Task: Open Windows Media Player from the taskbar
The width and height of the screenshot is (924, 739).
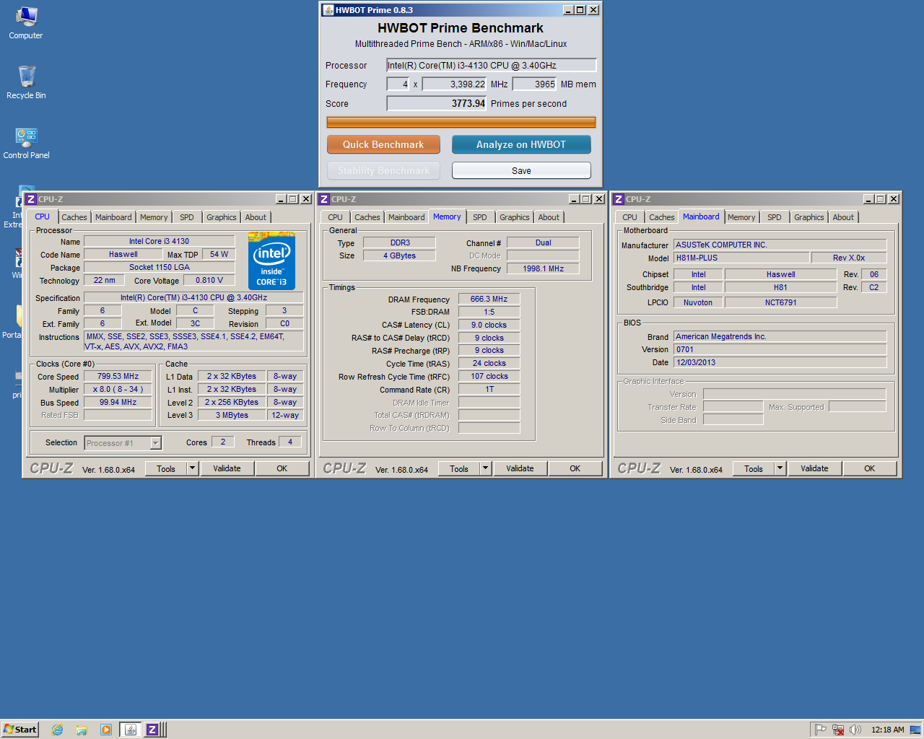Action: coord(106,730)
